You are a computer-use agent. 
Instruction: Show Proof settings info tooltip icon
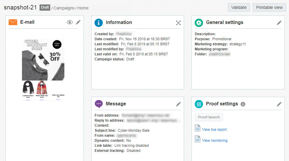point(243,104)
